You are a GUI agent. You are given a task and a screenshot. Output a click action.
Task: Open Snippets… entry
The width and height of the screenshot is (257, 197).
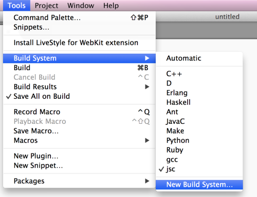79,27
